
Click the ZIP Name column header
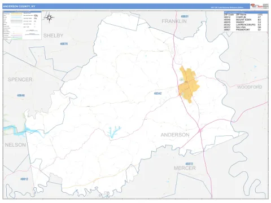point(241,15)
